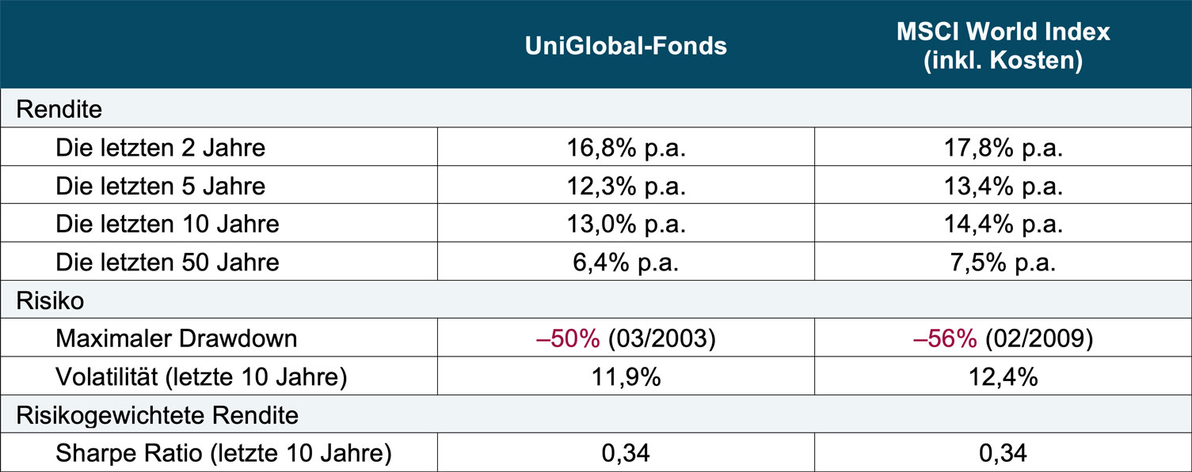Click the 'Die letzten 10 Jahre' row label
1192x472 pixels.
[x=167, y=224]
